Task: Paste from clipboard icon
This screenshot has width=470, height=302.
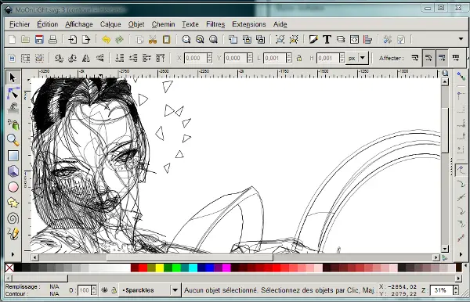Action: coord(166,39)
